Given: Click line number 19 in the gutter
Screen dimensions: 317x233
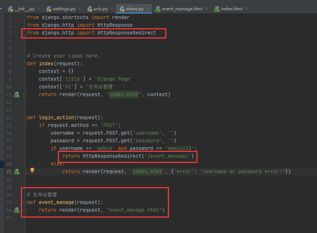Looking at the screenshot, I should pyautogui.click(x=9, y=156).
